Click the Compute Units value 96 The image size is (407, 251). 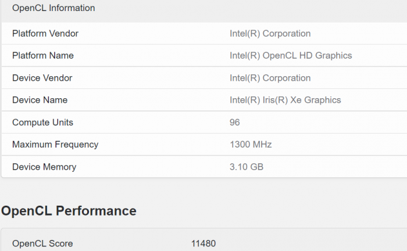[x=235, y=123]
